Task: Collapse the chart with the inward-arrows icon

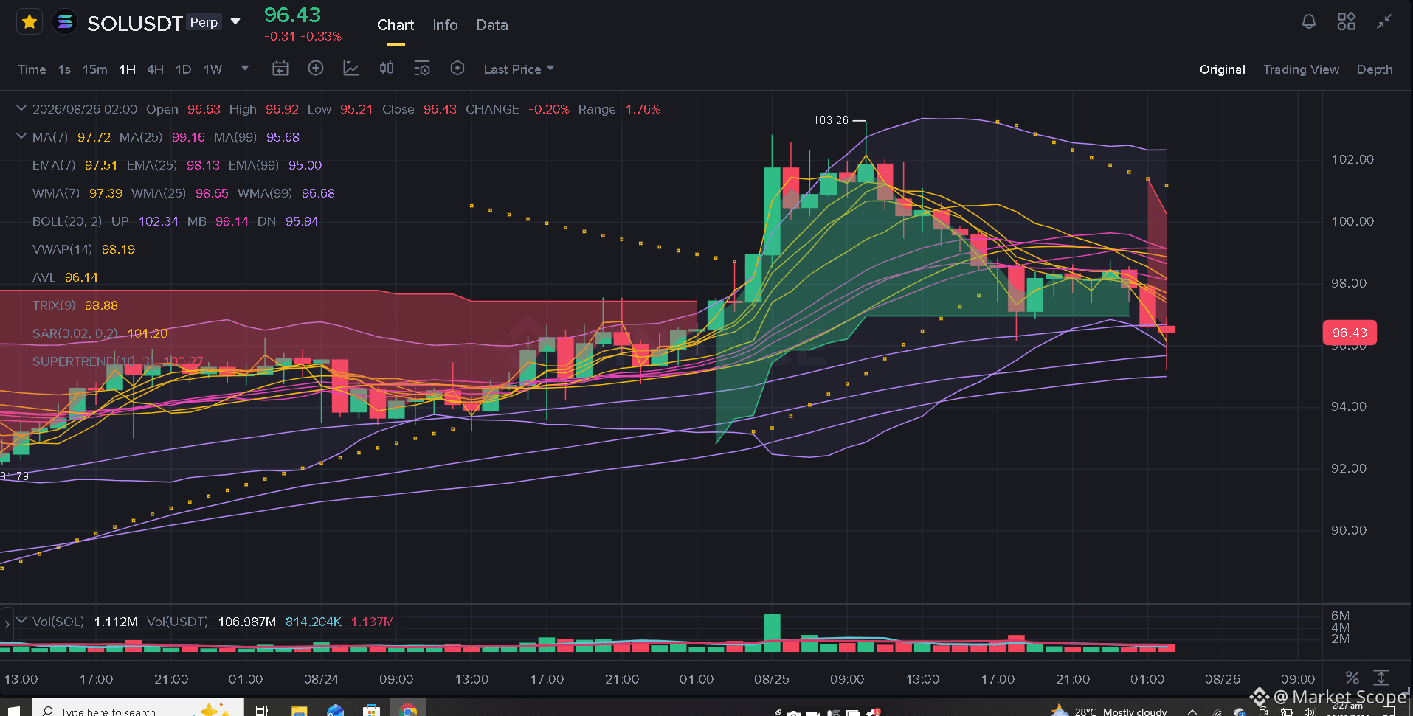Action: 1384,22
